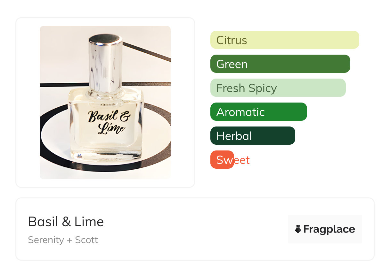Open the "Serenity" word in the brand name
The width and height of the screenshot is (390, 276).
(46, 240)
